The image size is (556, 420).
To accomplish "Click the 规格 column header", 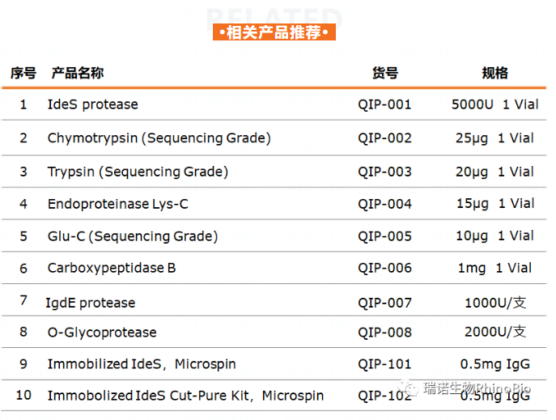I will [x=494, y=73].
